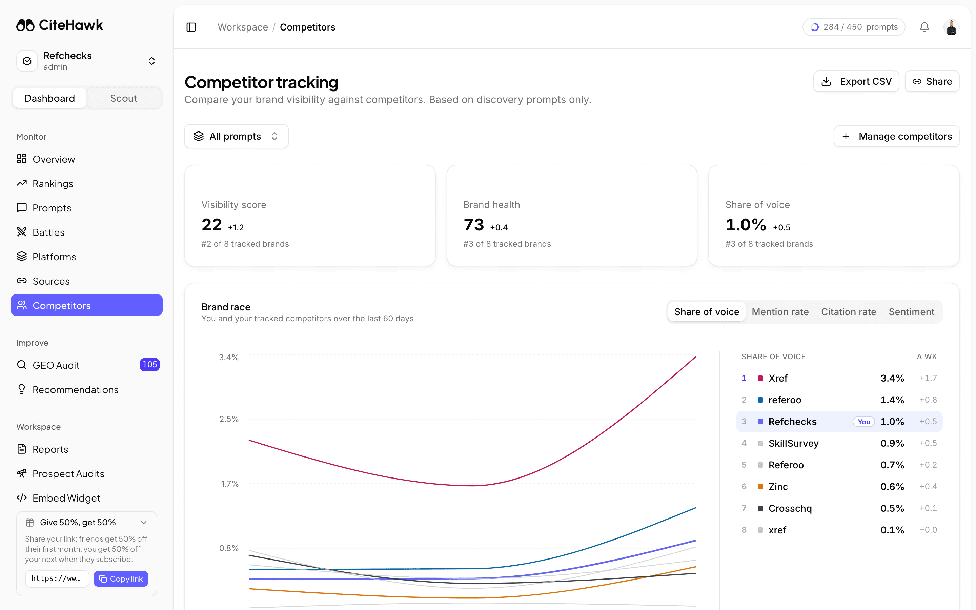Open the All prompts dropdown
This screenshot has width=976, height=610.
[236, 136]
